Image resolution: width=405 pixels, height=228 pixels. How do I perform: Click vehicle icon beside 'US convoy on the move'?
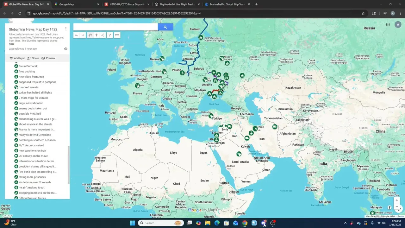click(16, 156)
